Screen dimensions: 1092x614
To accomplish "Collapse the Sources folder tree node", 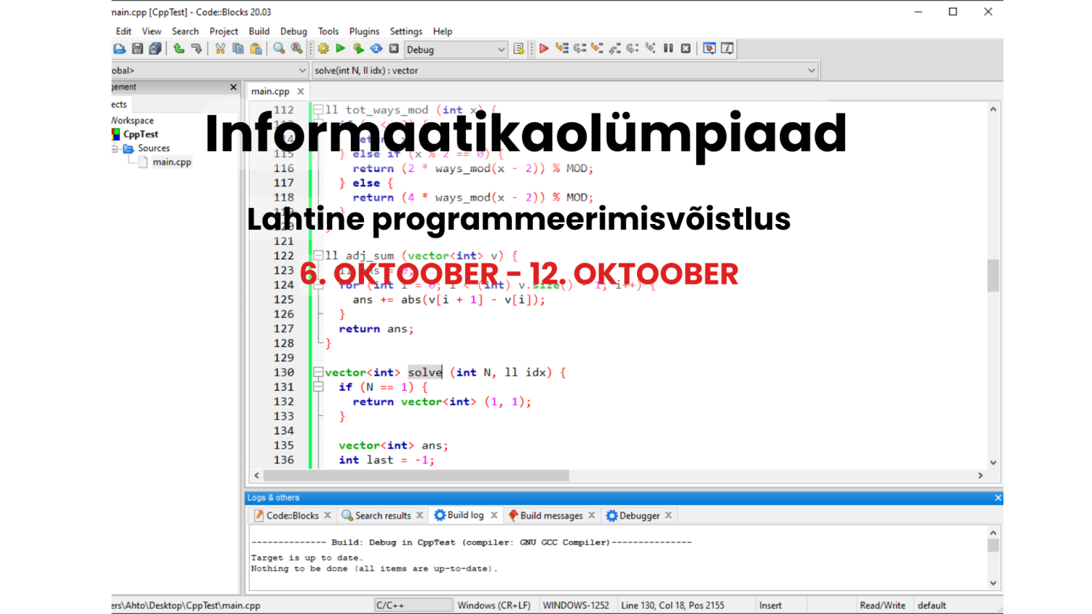I will pyautogui.click(x=115, y=148).
